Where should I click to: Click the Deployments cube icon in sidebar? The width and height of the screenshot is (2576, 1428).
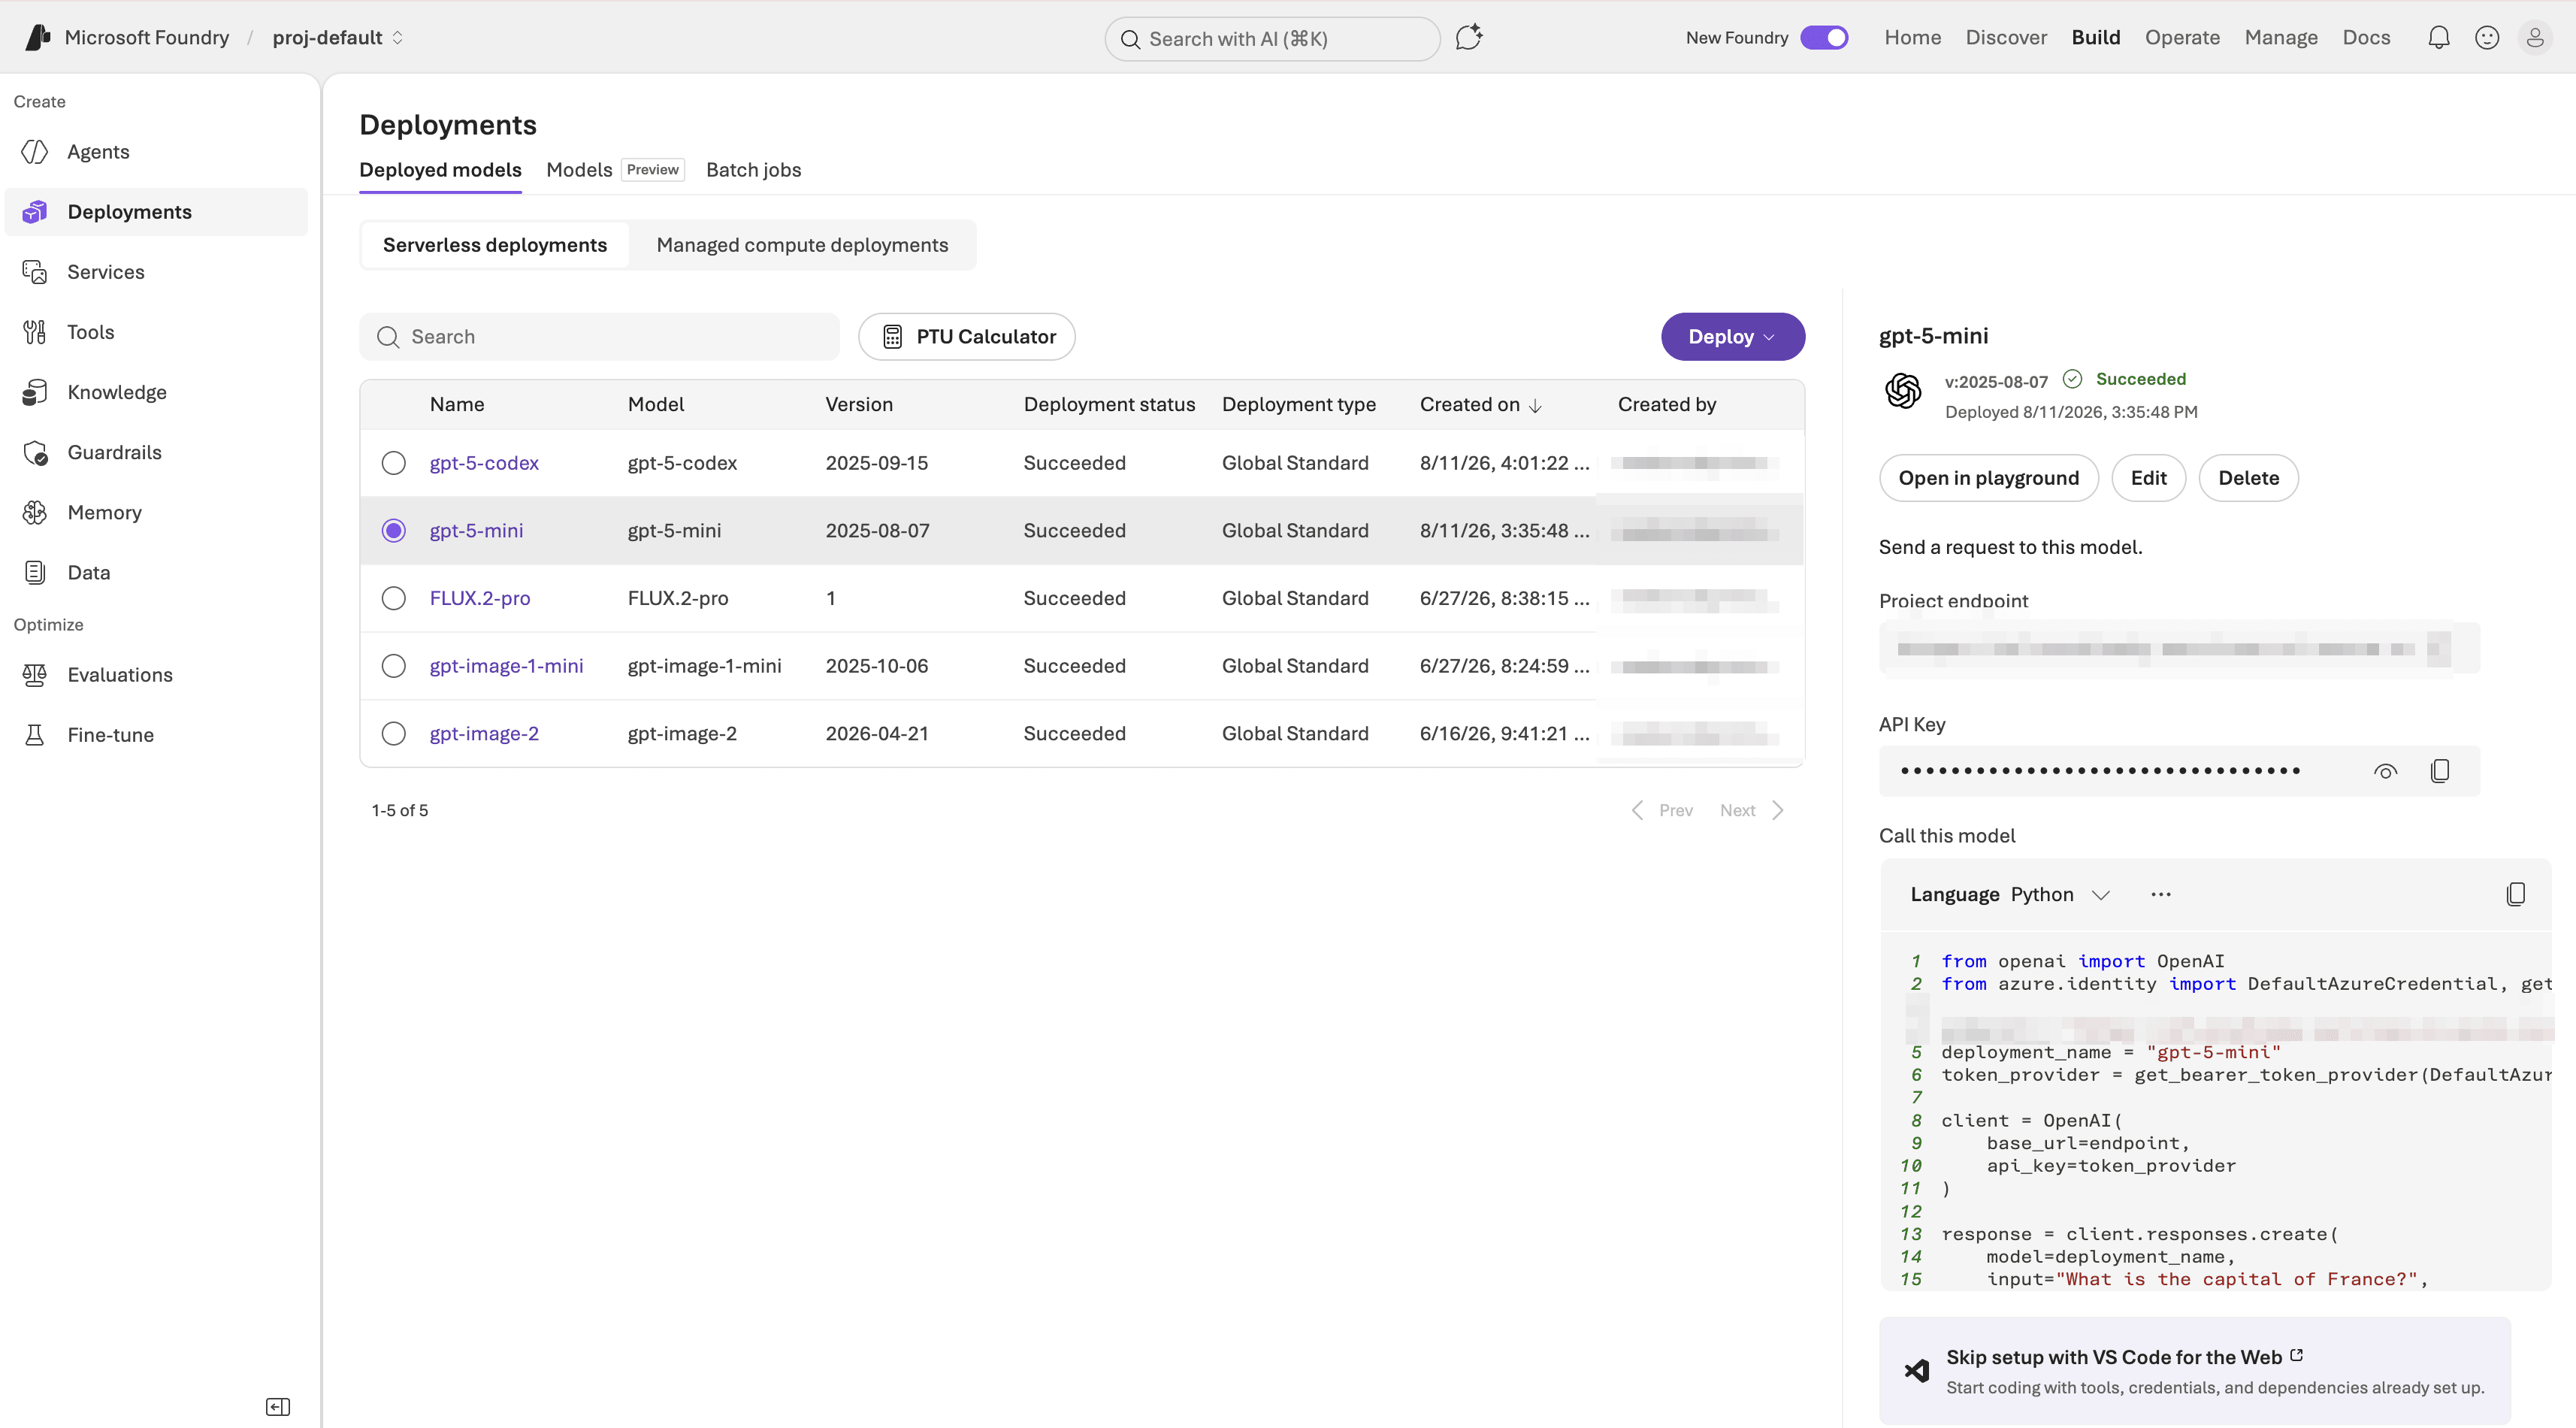click(35, 212)
